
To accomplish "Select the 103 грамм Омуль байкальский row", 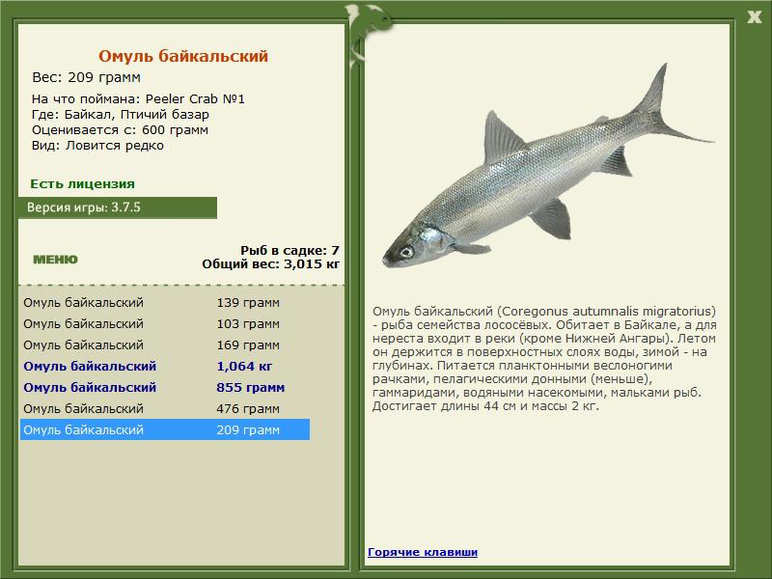I will 164,323.
